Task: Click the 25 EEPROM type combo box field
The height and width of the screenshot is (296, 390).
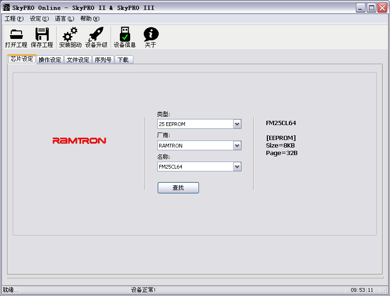Action: pyautogui.click(x=199, y=124)
